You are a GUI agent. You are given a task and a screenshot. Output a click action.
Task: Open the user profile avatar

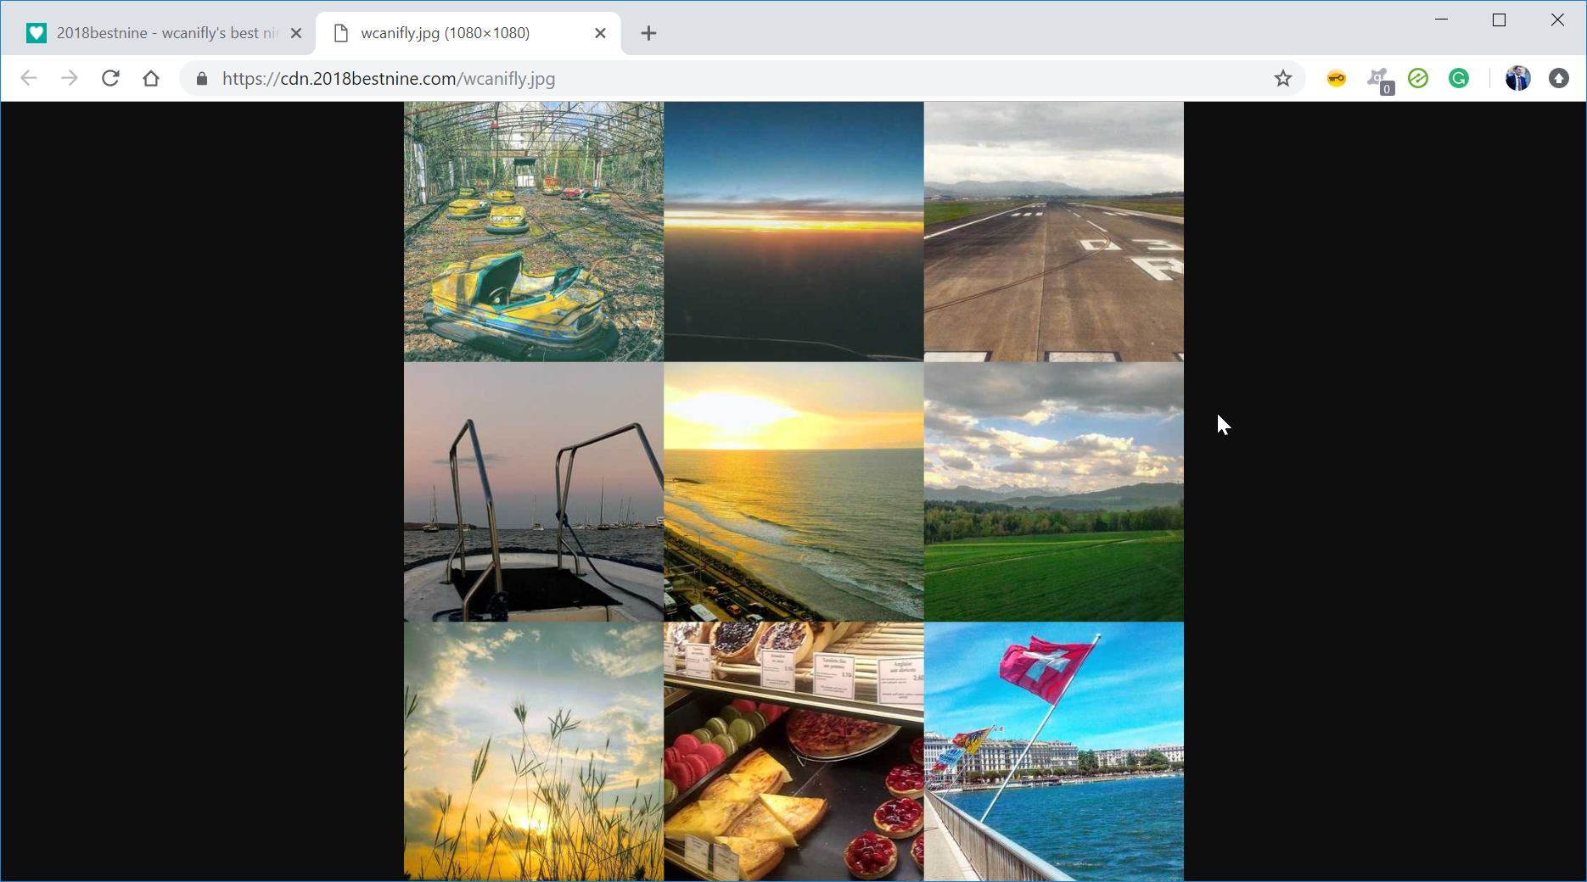click(x=1517, y=79)
